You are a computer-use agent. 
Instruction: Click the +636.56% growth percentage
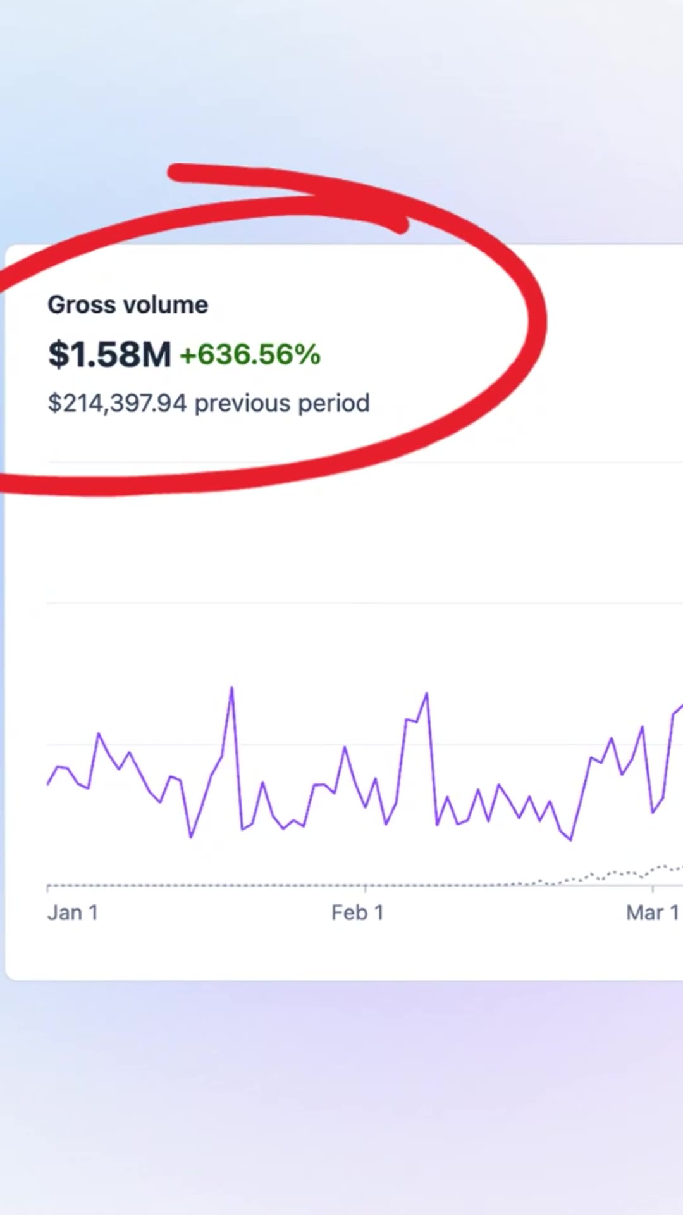pos(250,354)
